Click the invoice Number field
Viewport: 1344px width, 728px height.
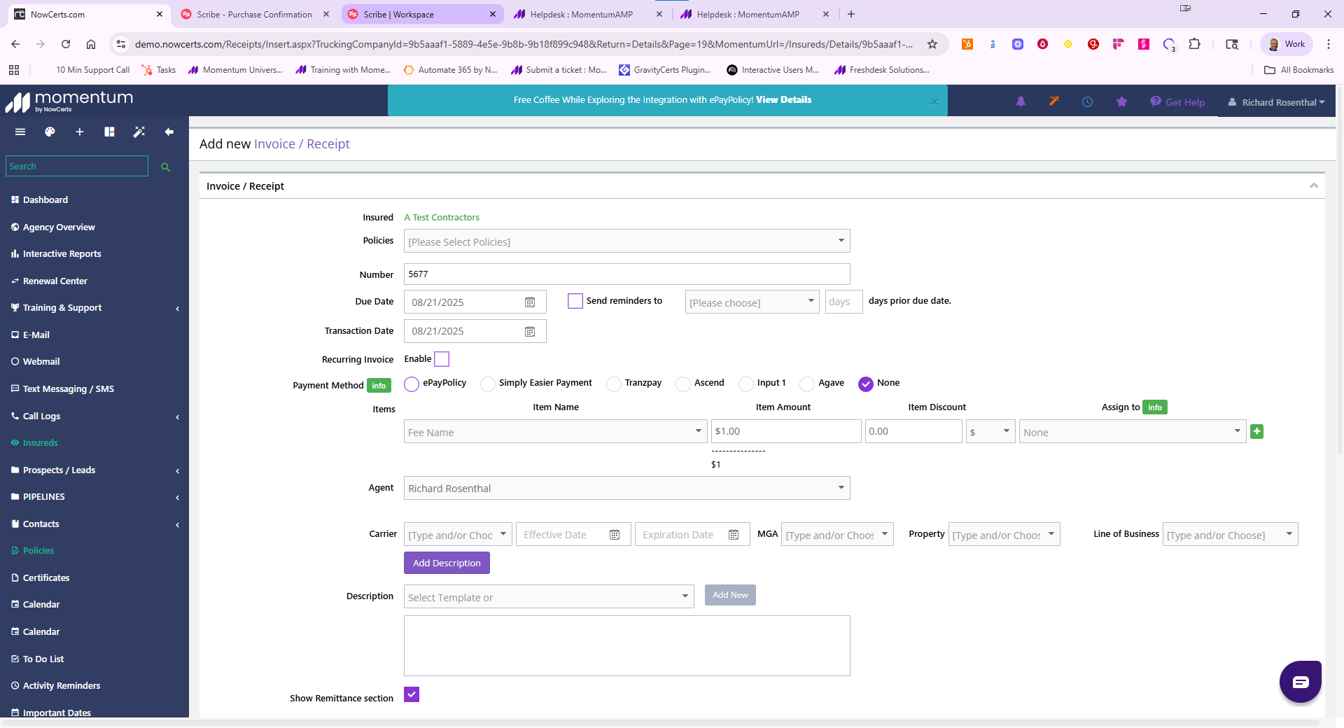(626, 274)
